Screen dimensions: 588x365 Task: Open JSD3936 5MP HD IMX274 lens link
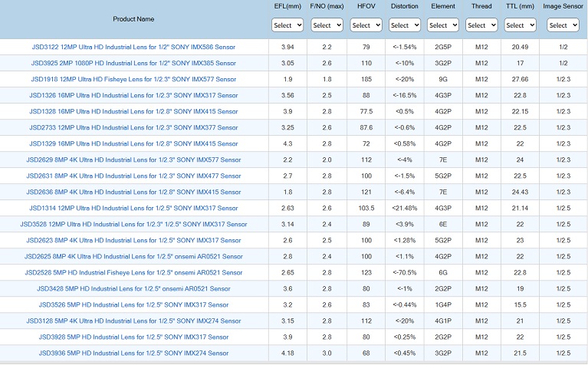133,353
